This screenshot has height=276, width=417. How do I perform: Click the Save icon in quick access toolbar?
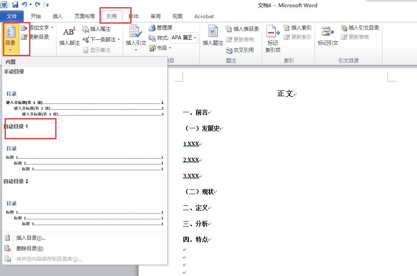coord(15,5)
